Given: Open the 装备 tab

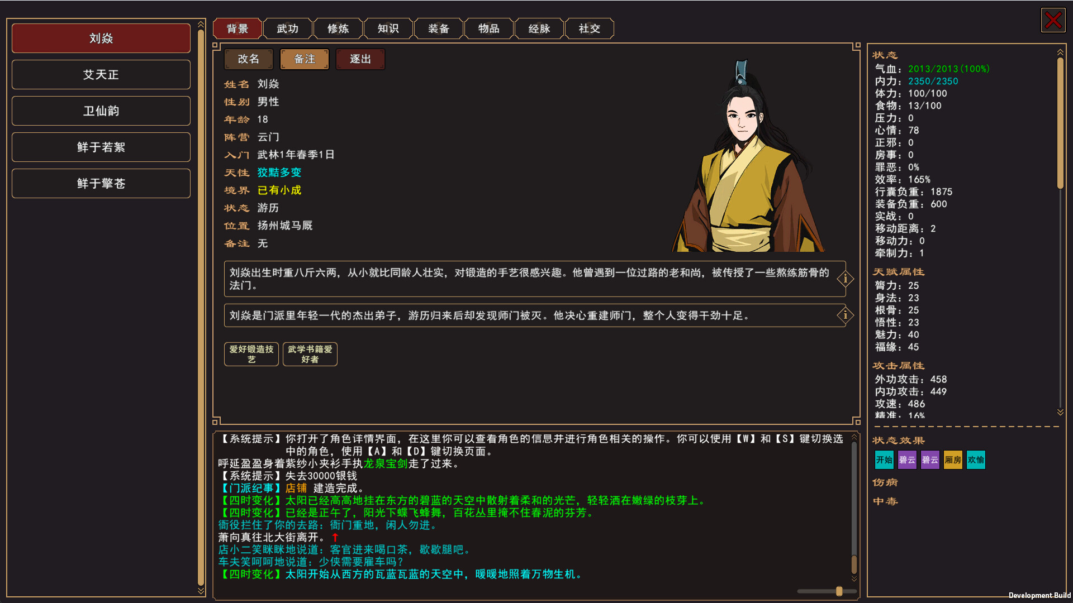Looking at the screenshot, I should tap(438, 28).
